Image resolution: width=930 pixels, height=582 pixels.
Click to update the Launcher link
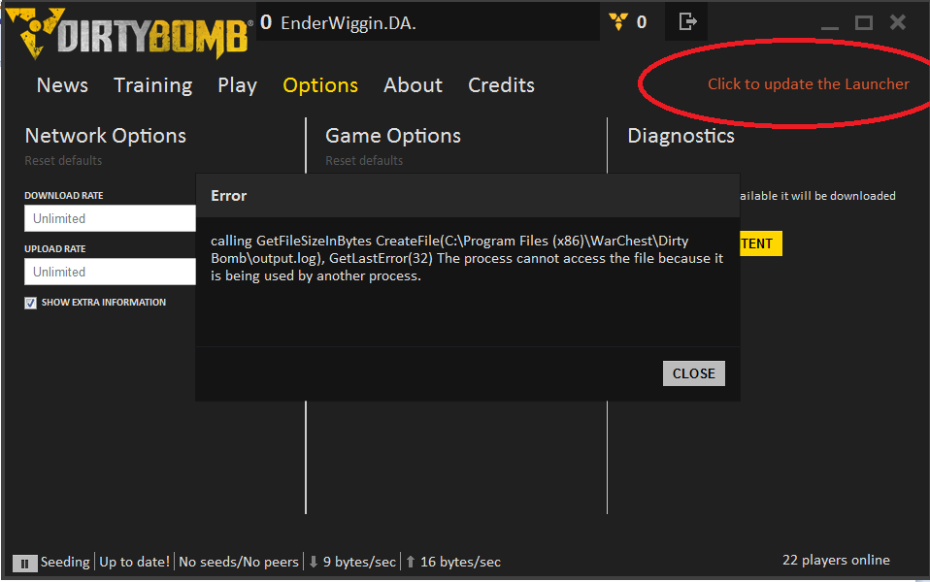[808, 83]
